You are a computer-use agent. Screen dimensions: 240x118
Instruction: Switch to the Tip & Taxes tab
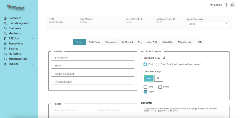[x=94, y=42]
